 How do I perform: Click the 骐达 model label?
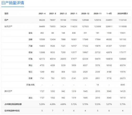31,65
